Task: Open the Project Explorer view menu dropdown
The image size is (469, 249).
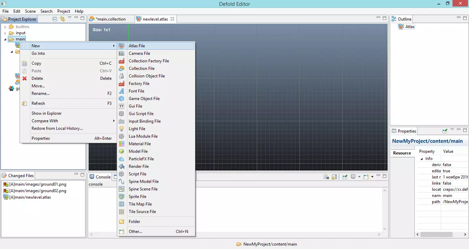Action: pos(70,18)
